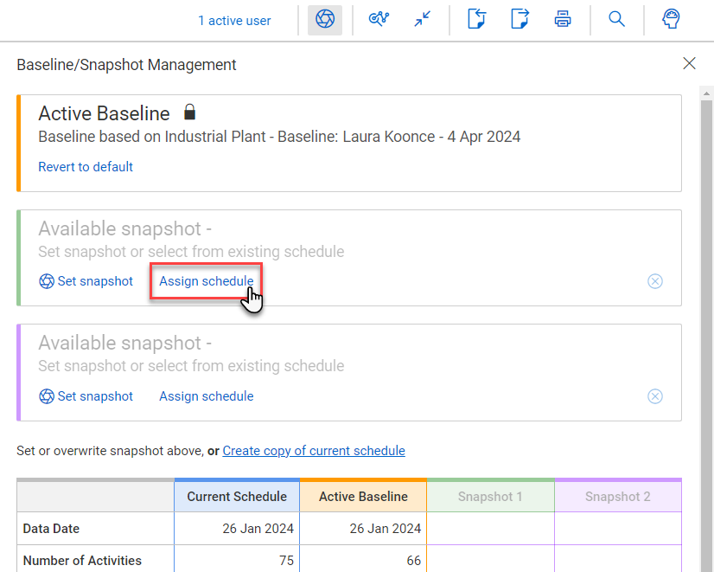Open the Baseline/Snapshot Management aperture icon in toolbar
The image size is (714, 572).
point(324,18)
